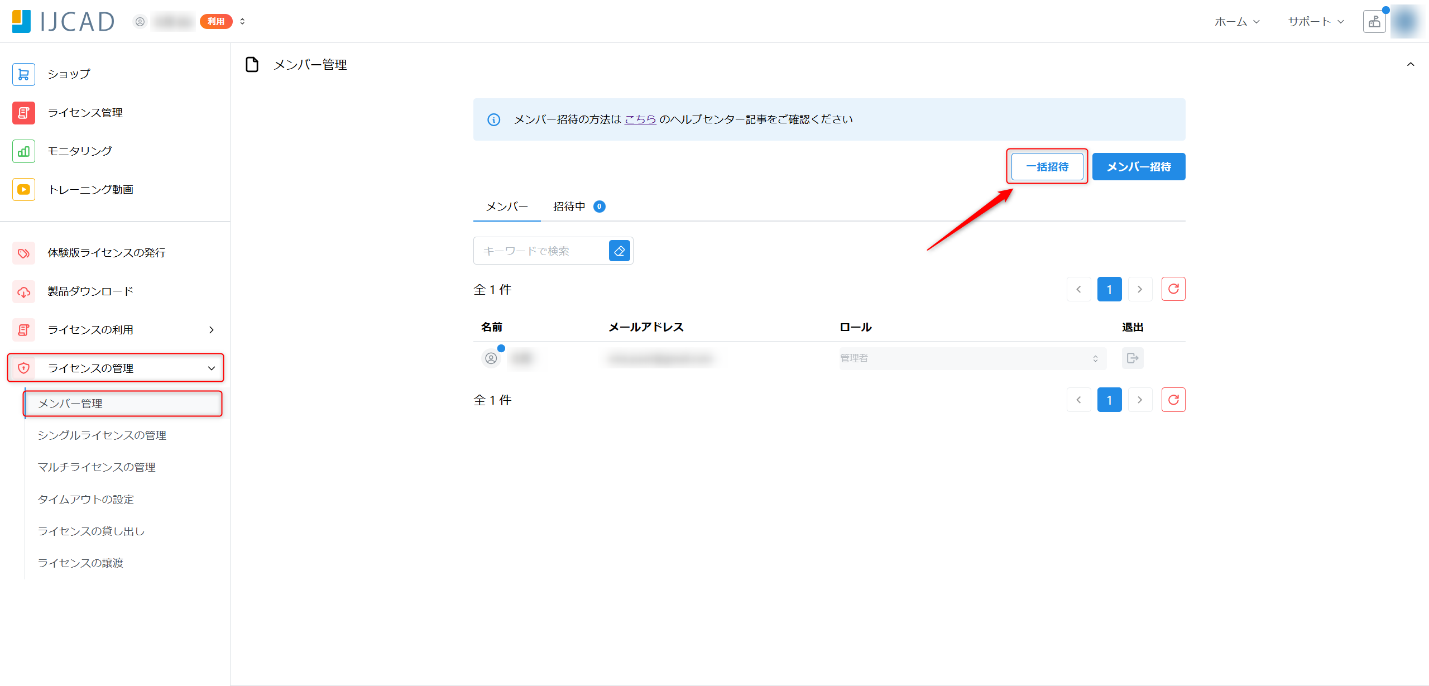
Task: Click the trial license tag icon
Action: point(23,253)
